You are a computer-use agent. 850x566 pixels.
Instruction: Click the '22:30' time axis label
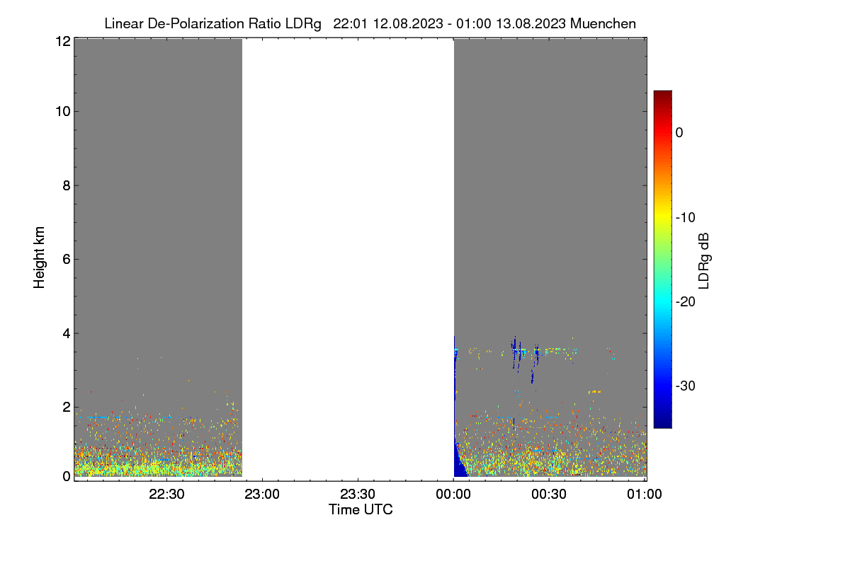166,495
